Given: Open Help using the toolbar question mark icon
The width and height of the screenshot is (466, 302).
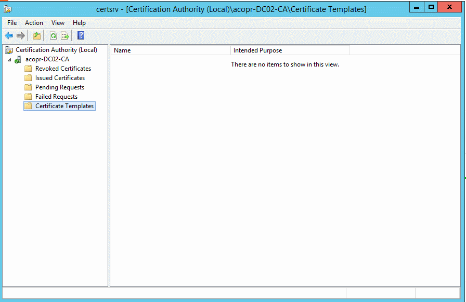Looking at the screenshot, I should (x=80, y=35).
